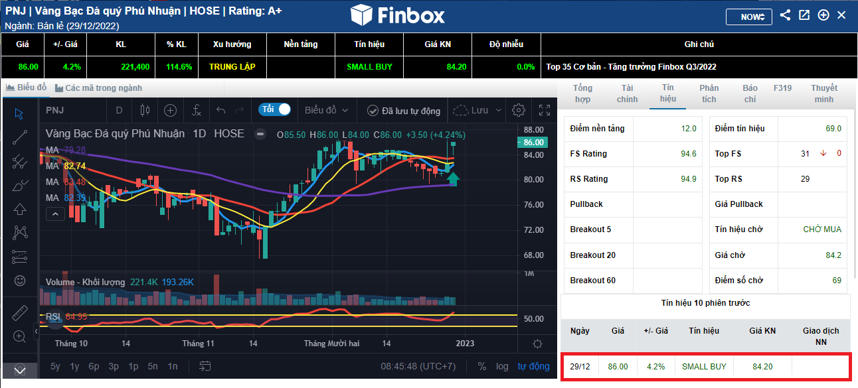Click the TRUNG LẬP trend cell
Image resolution: width=858 pixels, height=388 pixels.
click(x=232, y=67)
